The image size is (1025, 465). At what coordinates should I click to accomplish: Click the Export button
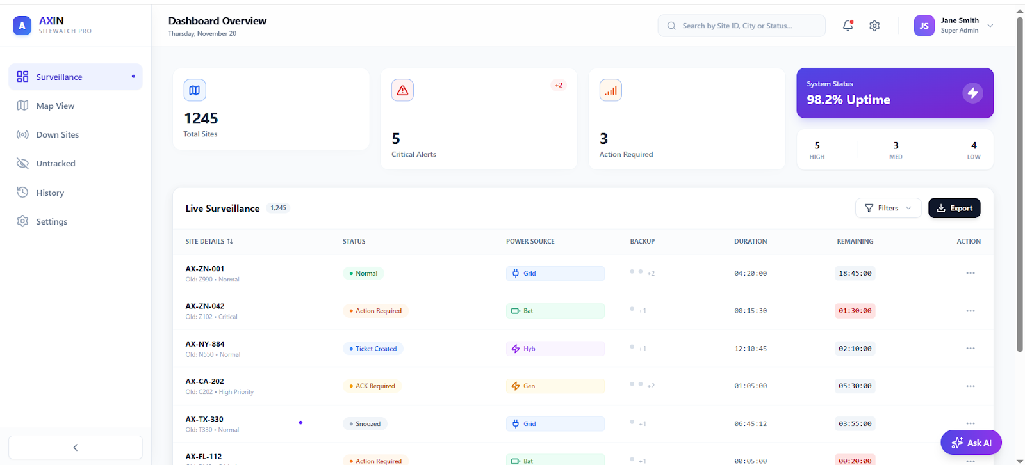coord(954,208)
